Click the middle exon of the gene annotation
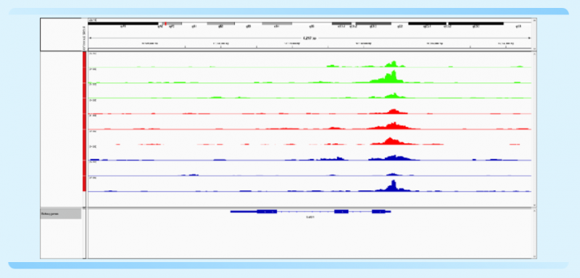The height and width of the screenshot is (278, 580). coord(341,211)
